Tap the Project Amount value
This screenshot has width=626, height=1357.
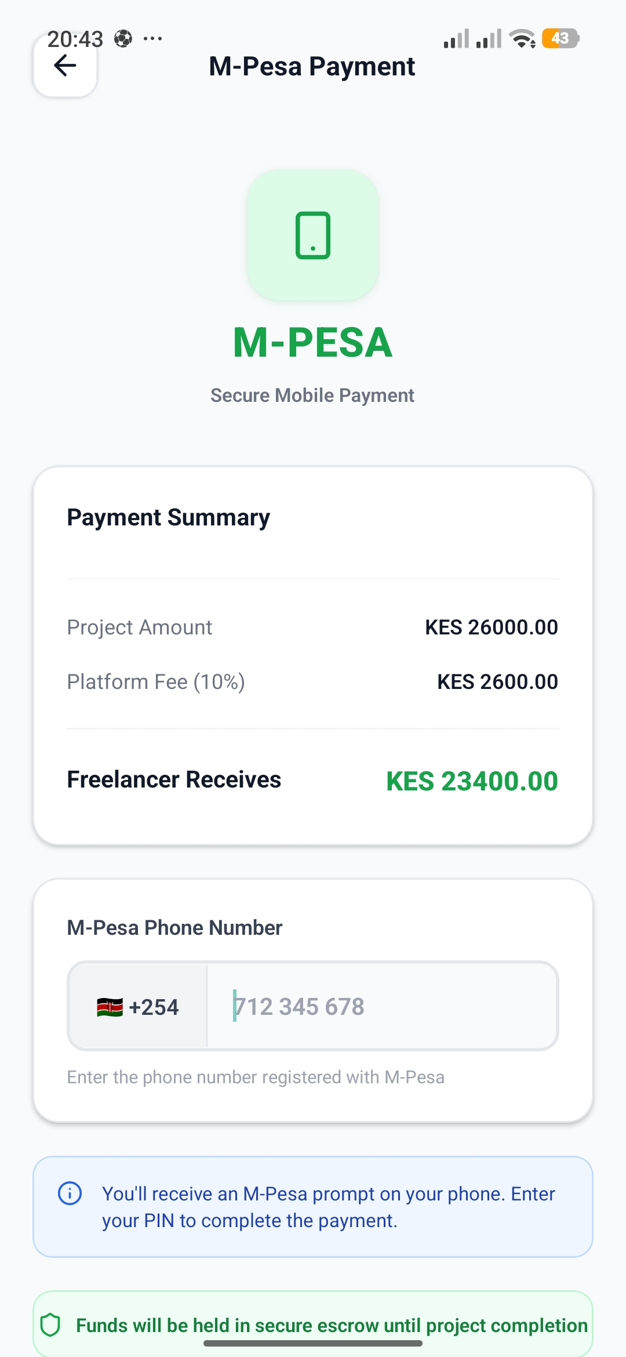[490, 627]
